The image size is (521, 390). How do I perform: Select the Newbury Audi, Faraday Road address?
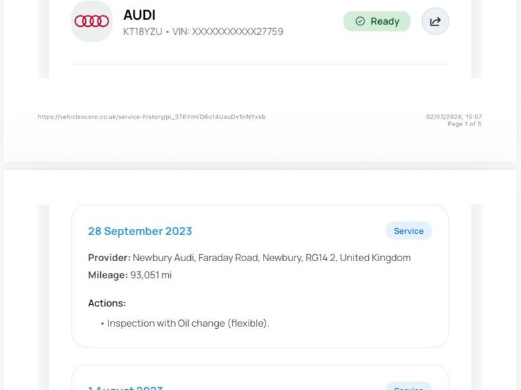click(x=271, y=258)
